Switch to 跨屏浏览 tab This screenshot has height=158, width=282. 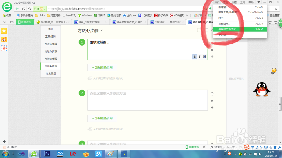point(25,22)
